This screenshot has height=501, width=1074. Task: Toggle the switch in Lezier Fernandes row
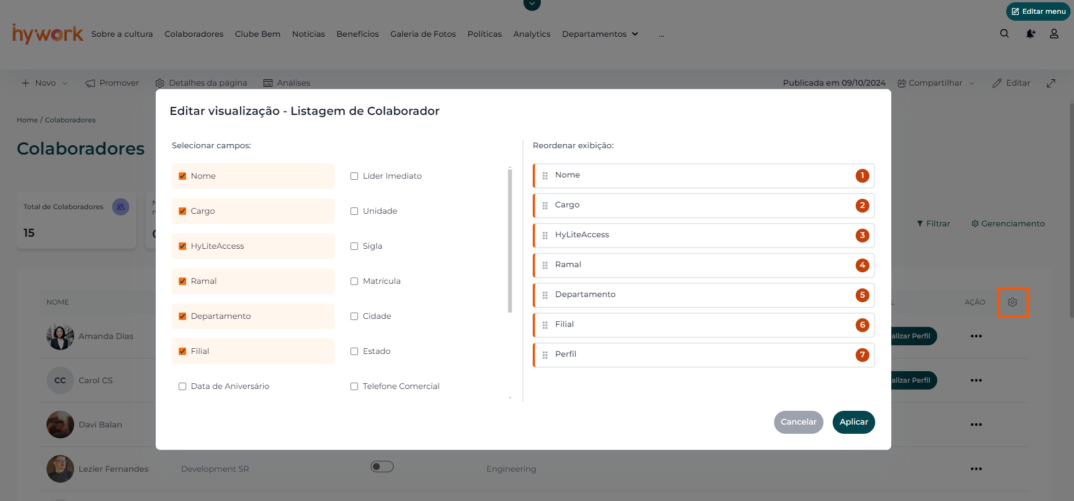click(382, 467)
